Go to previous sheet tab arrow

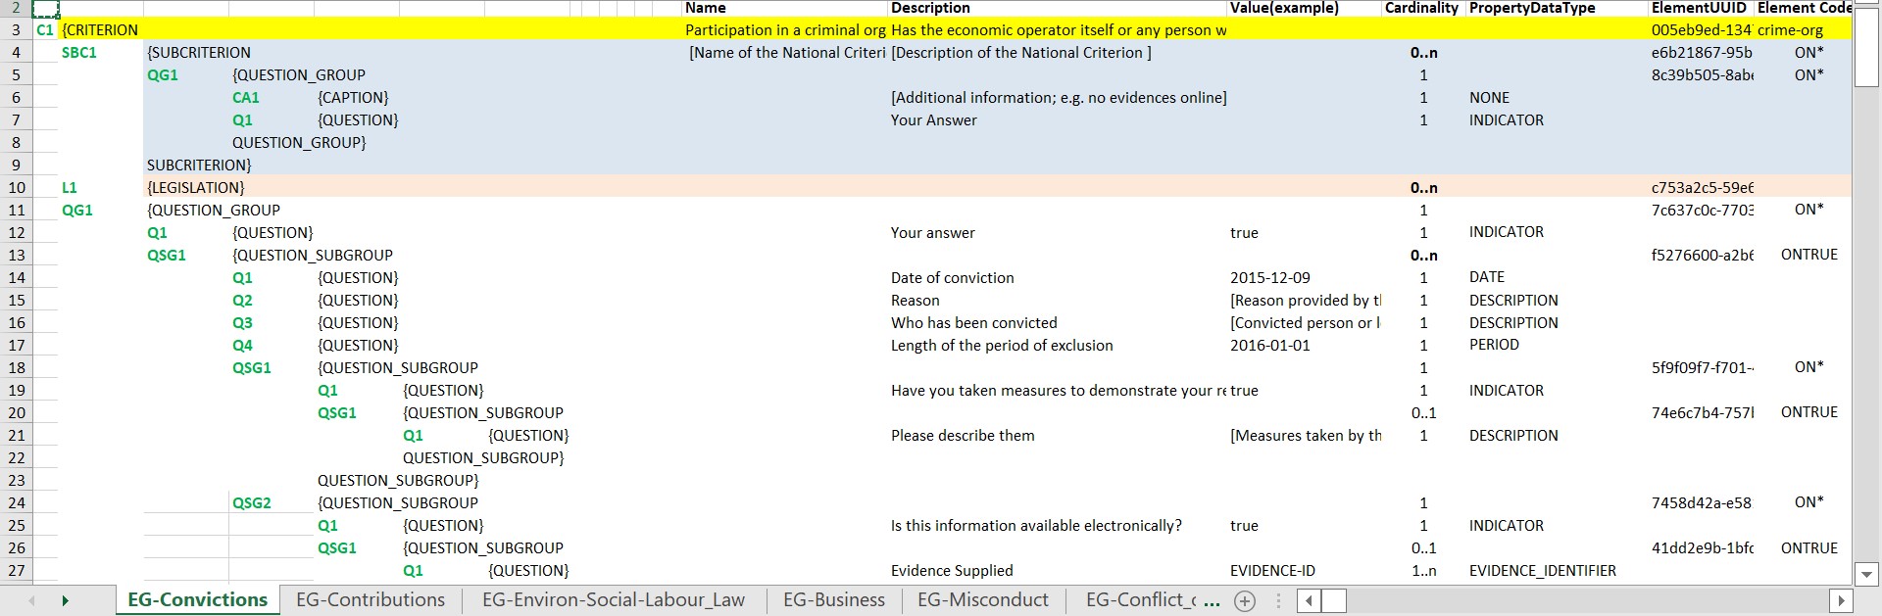click(32, 600)
